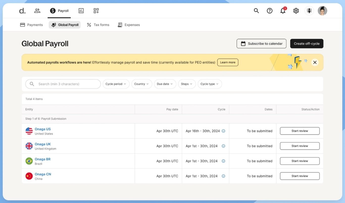This screenshot has width=345, height=203.
Task: Open the People section icon
Action: (37, 11)
